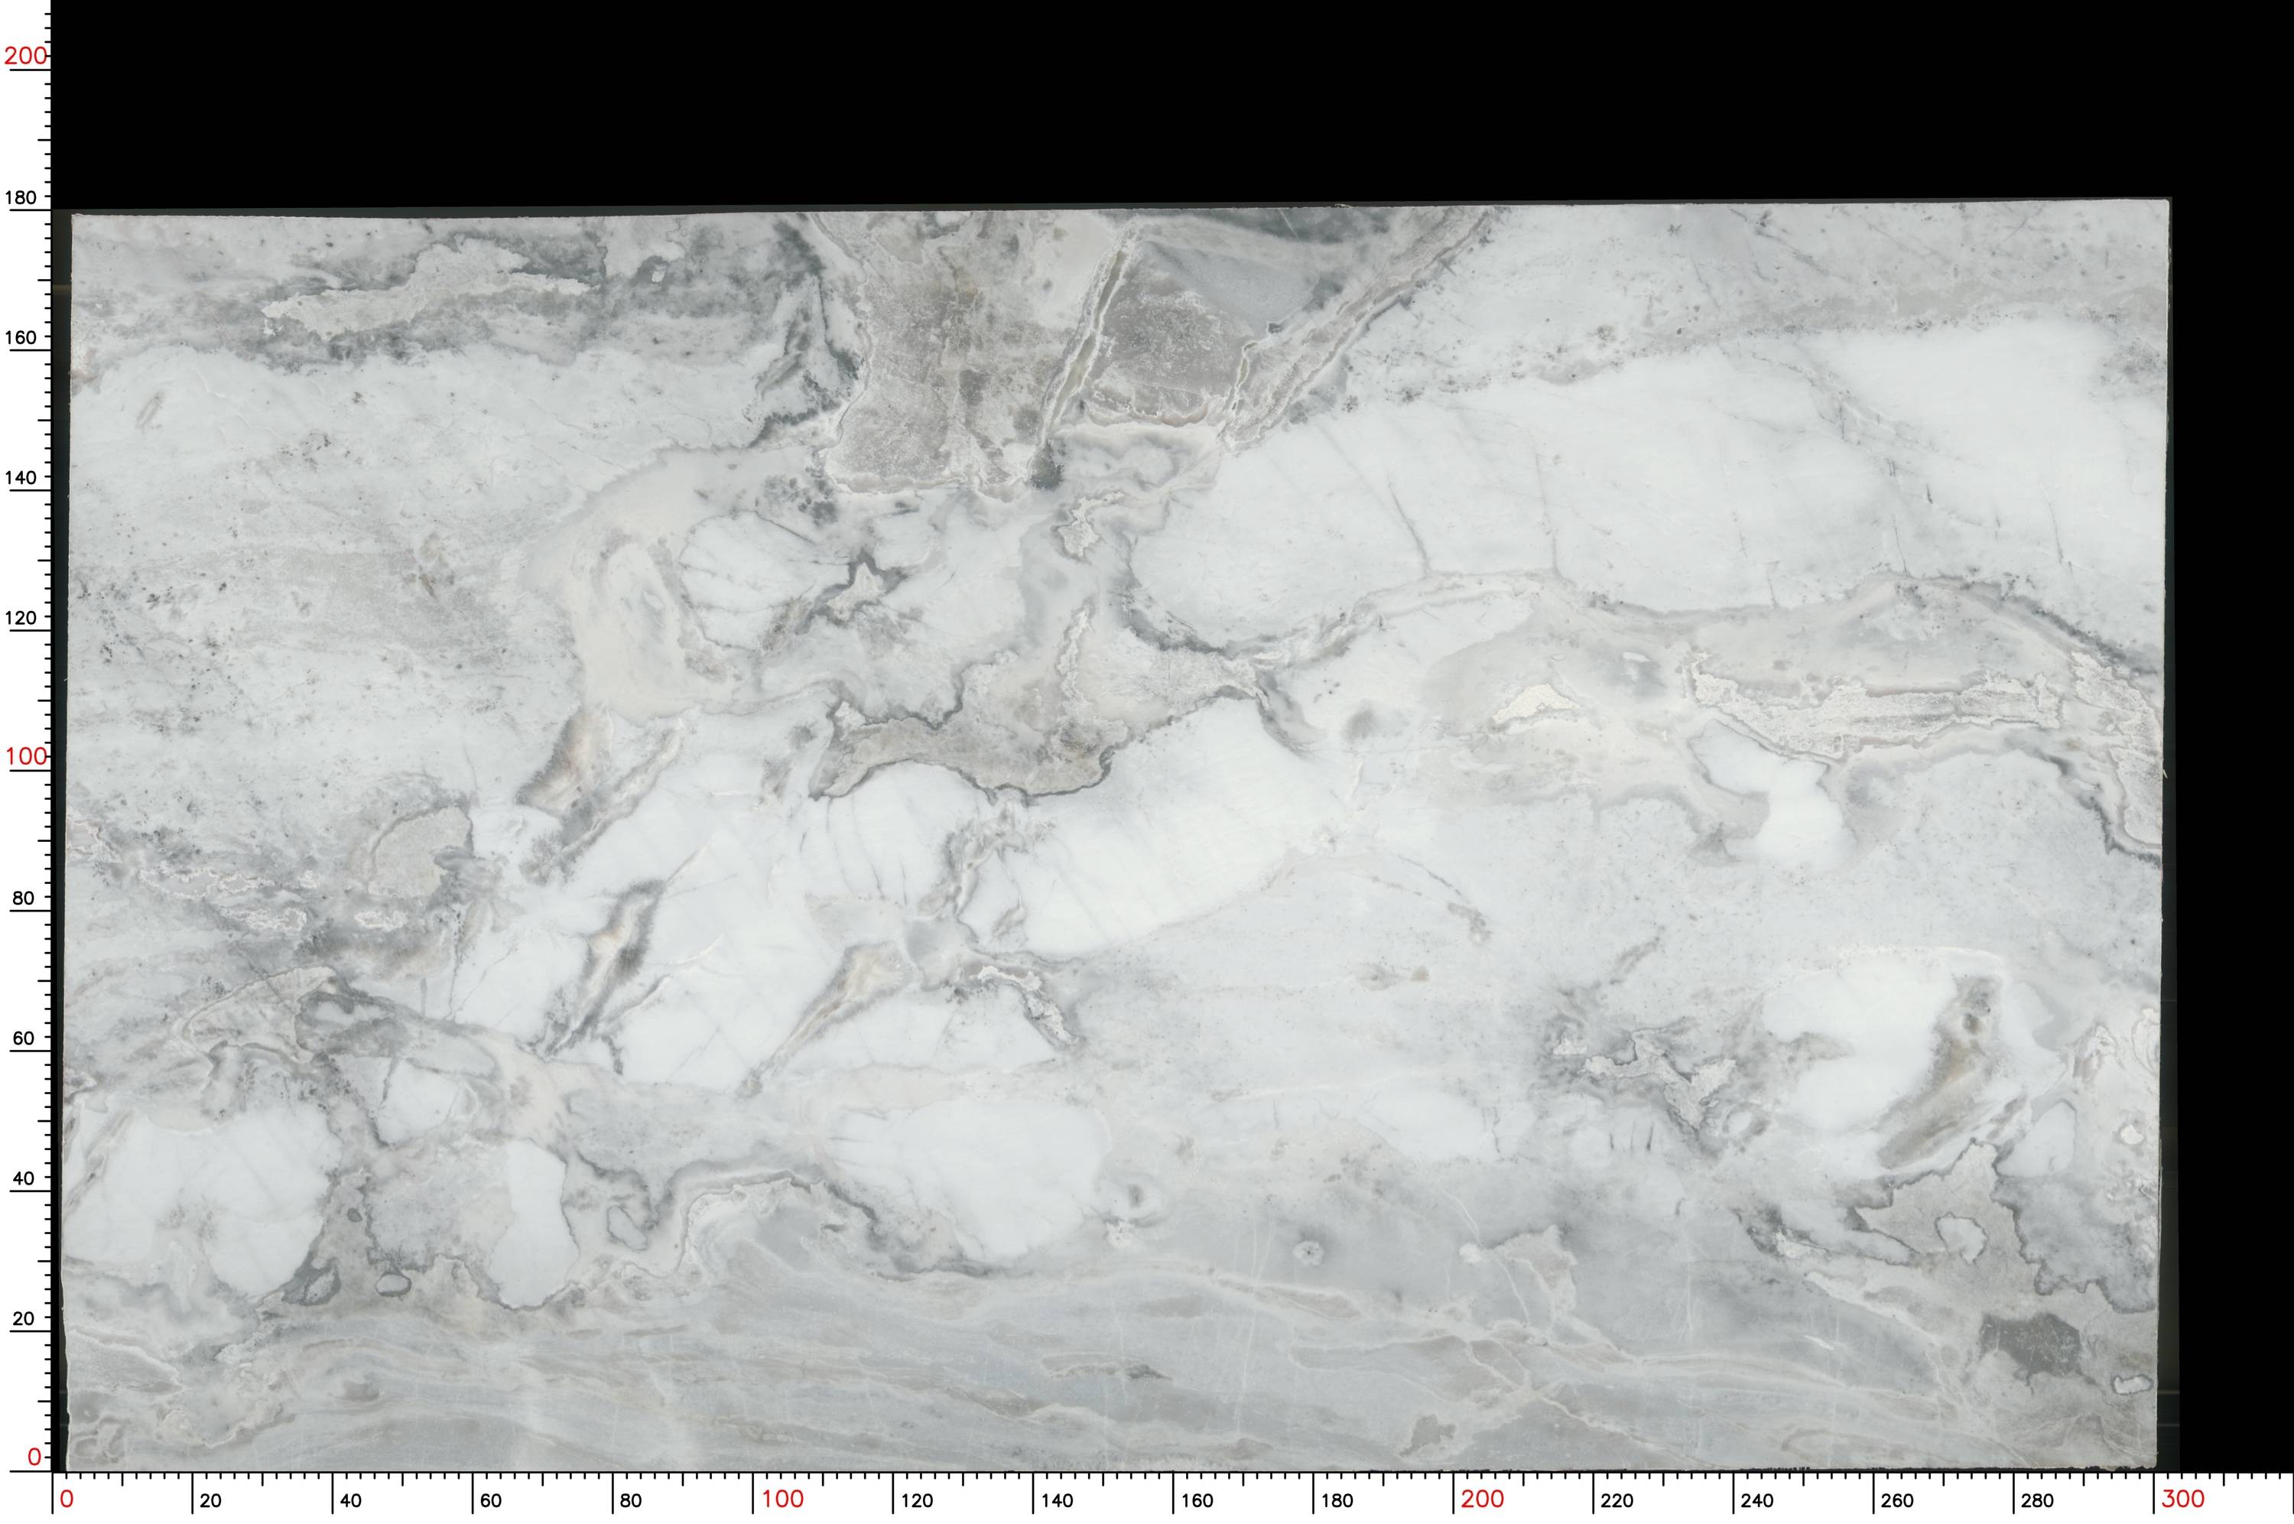Image resolution: width=2294 pixels, height=1524 pixels.
Task: Click the 120 label on vertical ruler
Action: [x=21, y=617]
